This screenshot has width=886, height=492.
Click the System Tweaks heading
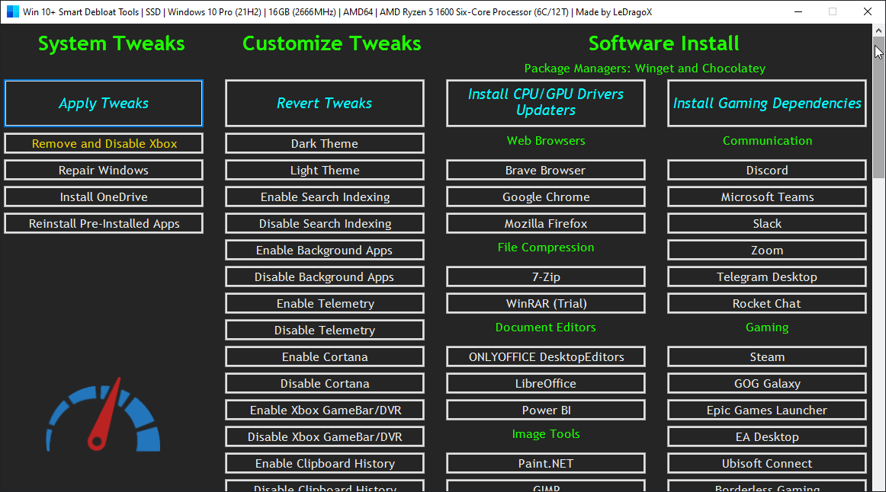coord(111,43)
